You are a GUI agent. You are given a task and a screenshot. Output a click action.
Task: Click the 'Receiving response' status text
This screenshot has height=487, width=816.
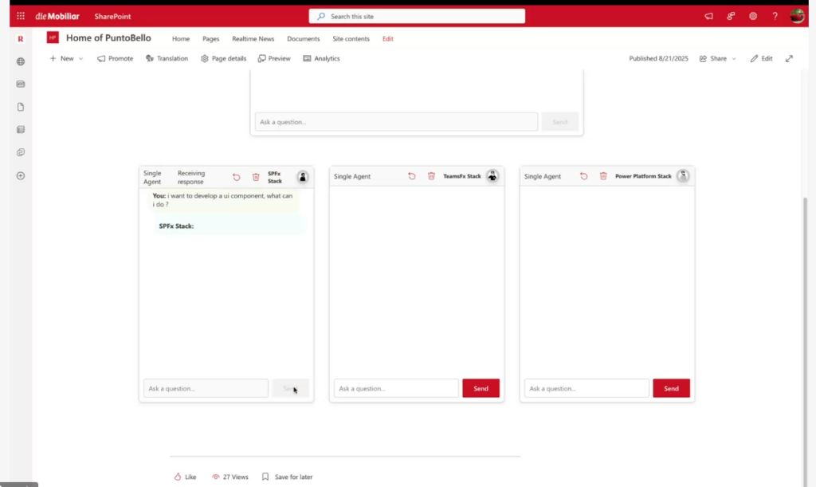[191, 178]
